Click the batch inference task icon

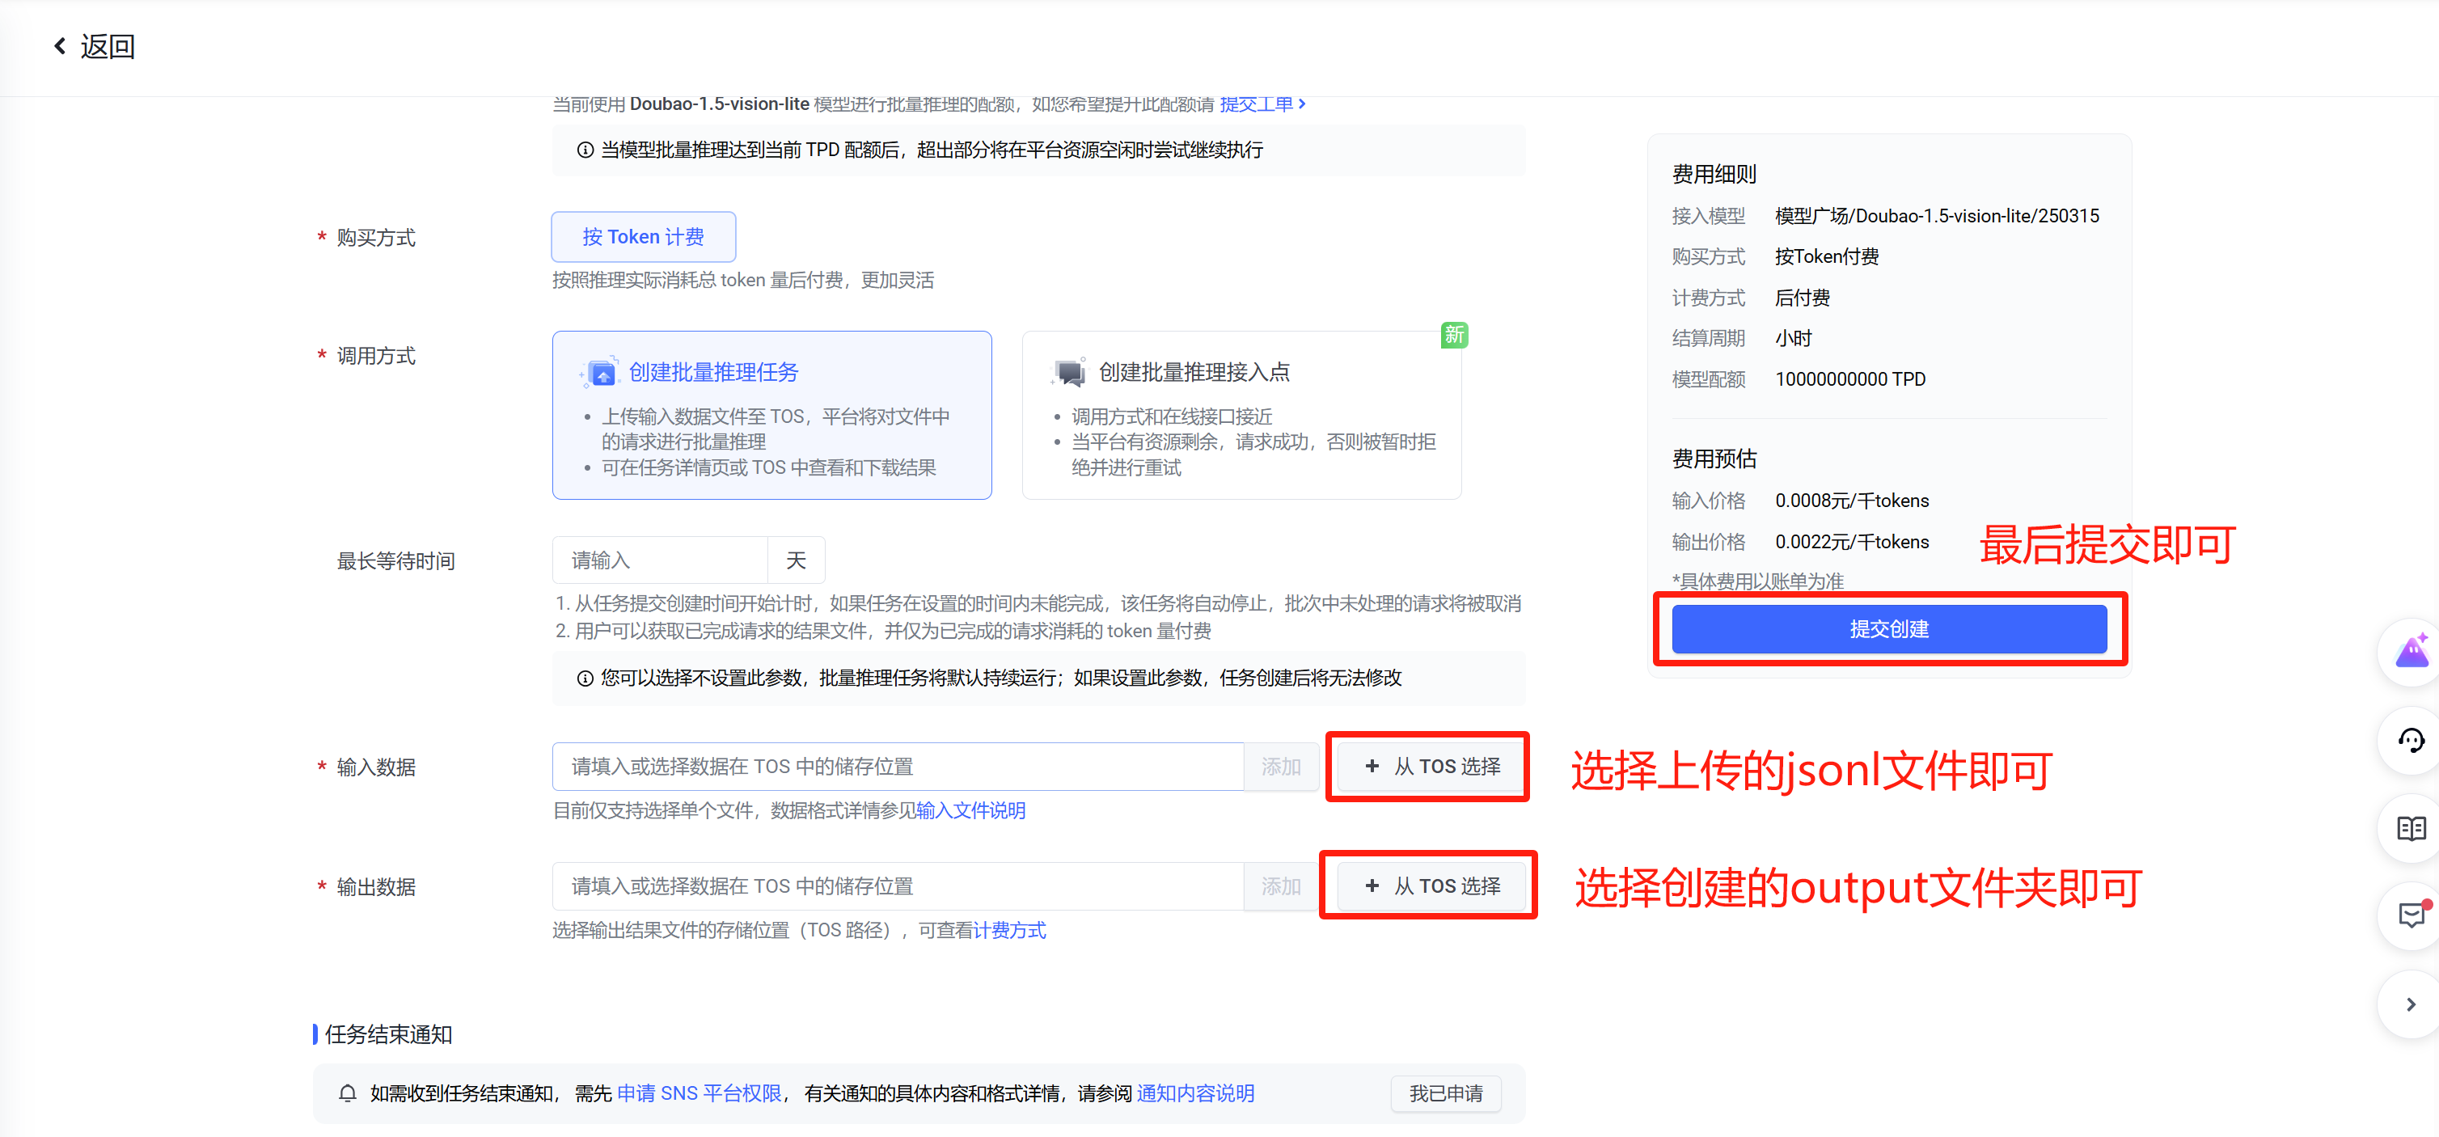tap(601, 372)
